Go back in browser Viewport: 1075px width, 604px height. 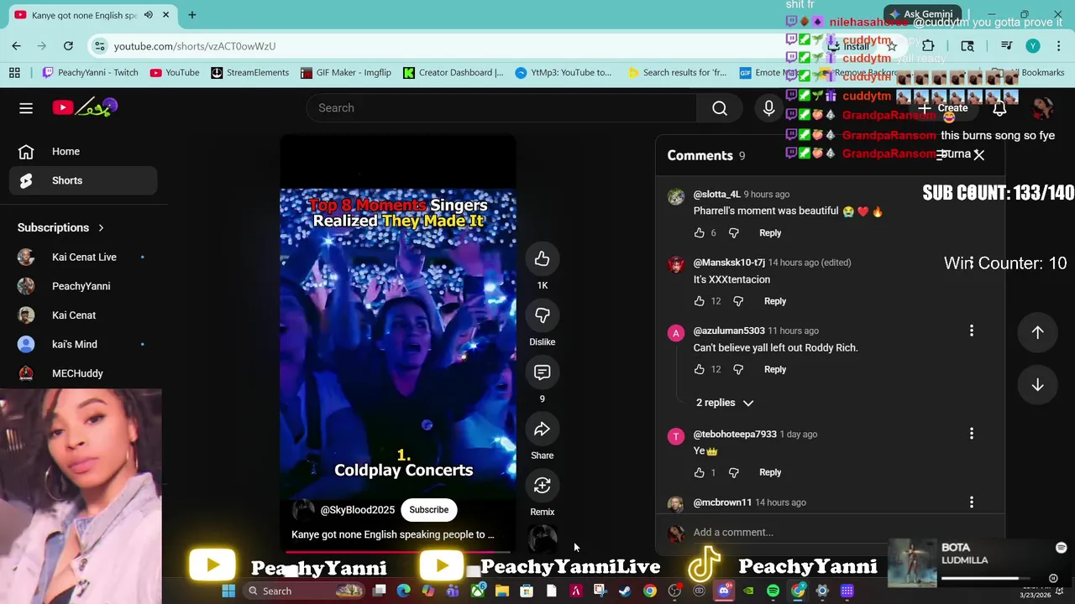[17, 46]
